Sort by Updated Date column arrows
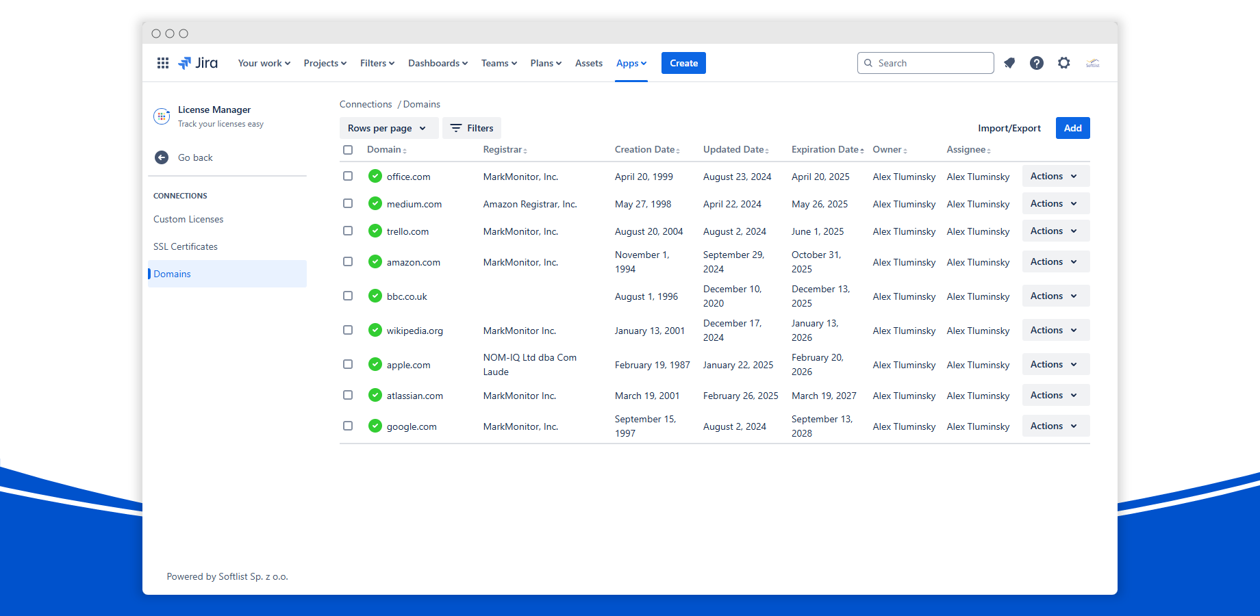Screen dimensions: 1260x616 (767, 151)
